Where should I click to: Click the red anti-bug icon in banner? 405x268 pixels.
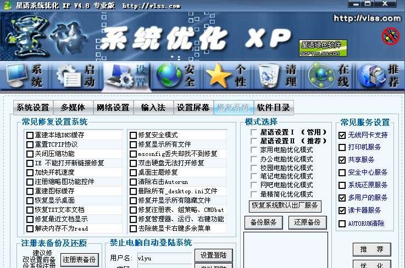point(391,36)
